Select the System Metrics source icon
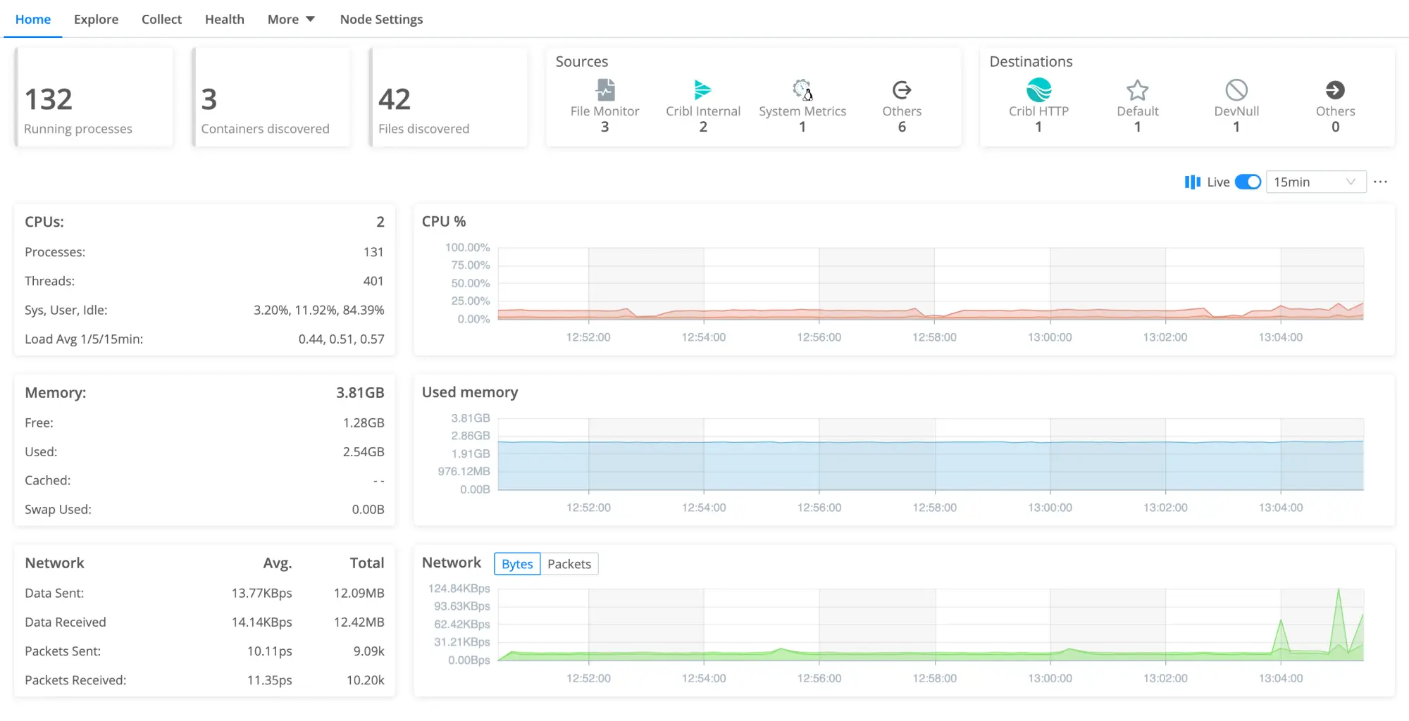 click(802, 90)
